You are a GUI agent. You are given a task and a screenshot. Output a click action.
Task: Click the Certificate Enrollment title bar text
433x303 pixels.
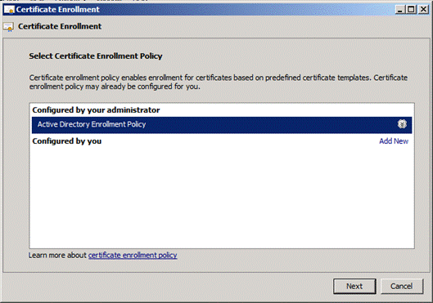58,10
